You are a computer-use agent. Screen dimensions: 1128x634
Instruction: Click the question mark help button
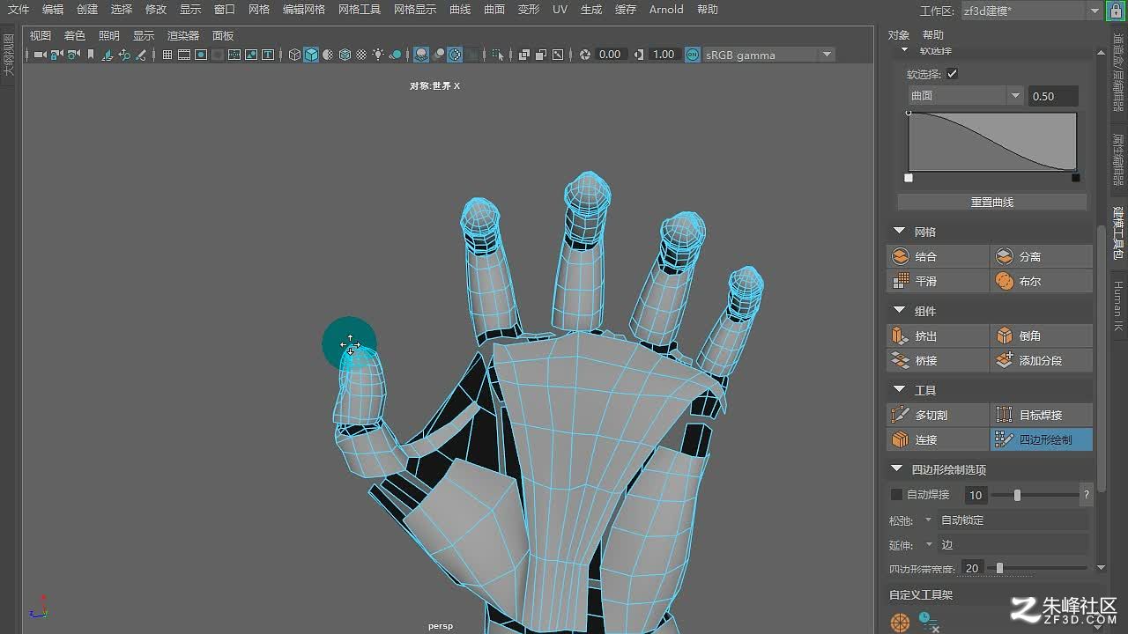[1087, 495]
